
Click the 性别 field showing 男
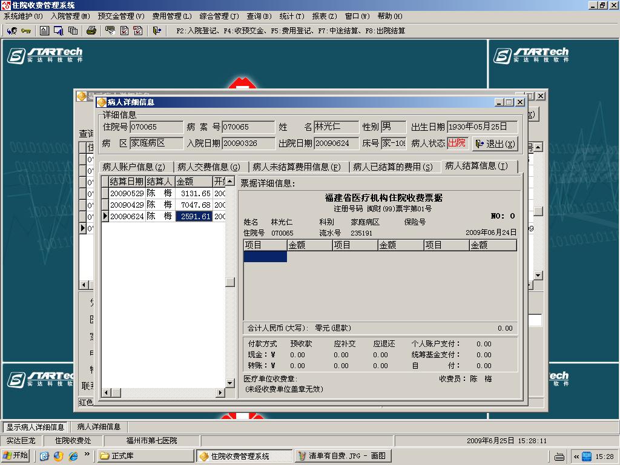394,127
